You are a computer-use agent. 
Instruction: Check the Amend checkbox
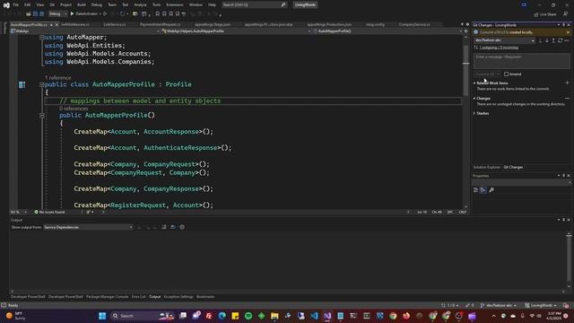tap(506, 74)
